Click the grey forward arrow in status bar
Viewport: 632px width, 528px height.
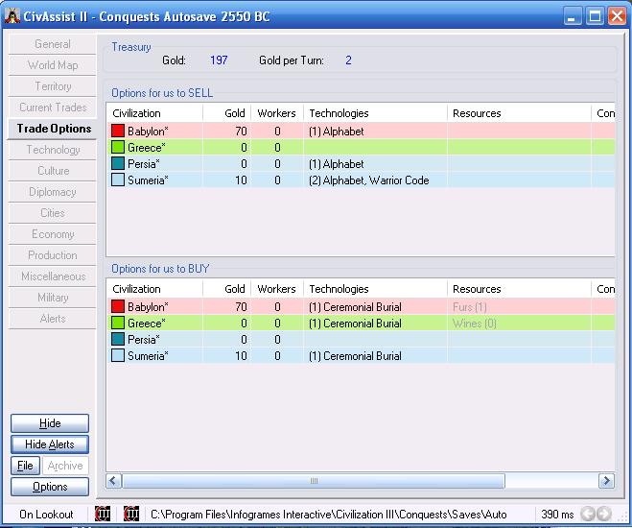(x=603, y=514)
